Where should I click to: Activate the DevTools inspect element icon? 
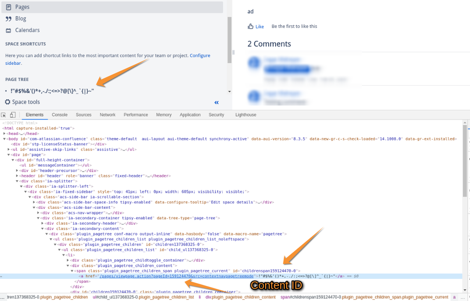4,115
